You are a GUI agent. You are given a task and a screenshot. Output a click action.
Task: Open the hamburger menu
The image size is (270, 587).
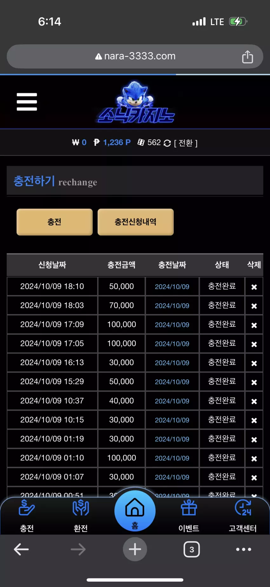27,102
